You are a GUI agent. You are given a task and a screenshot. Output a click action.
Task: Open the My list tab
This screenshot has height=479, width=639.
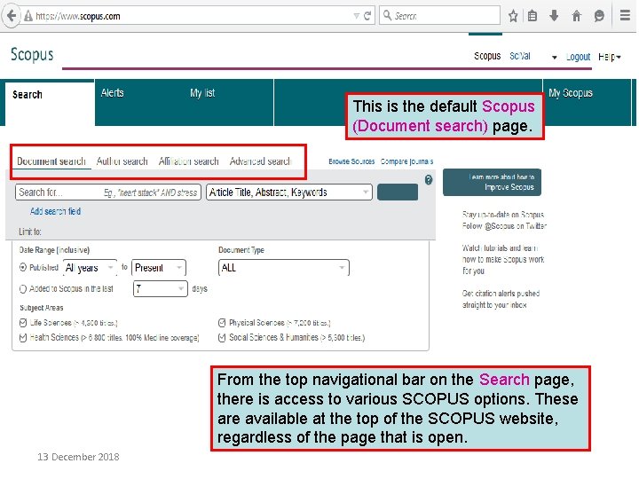(202, 93)
